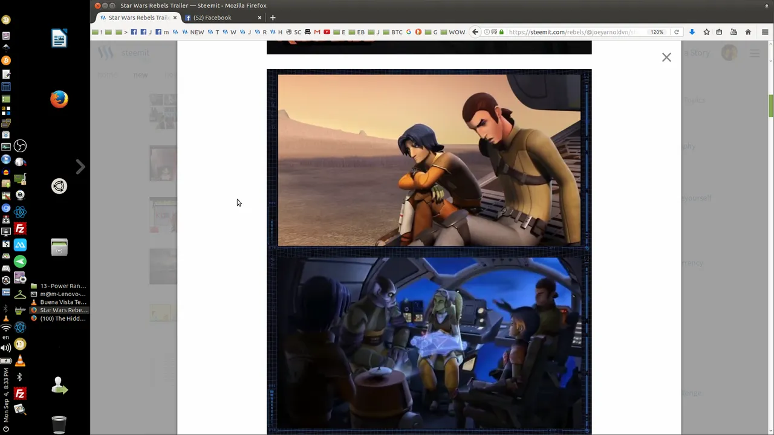
Task: Open a new Firefox tab
Action: pyautogui.click(x=273, y=18)
